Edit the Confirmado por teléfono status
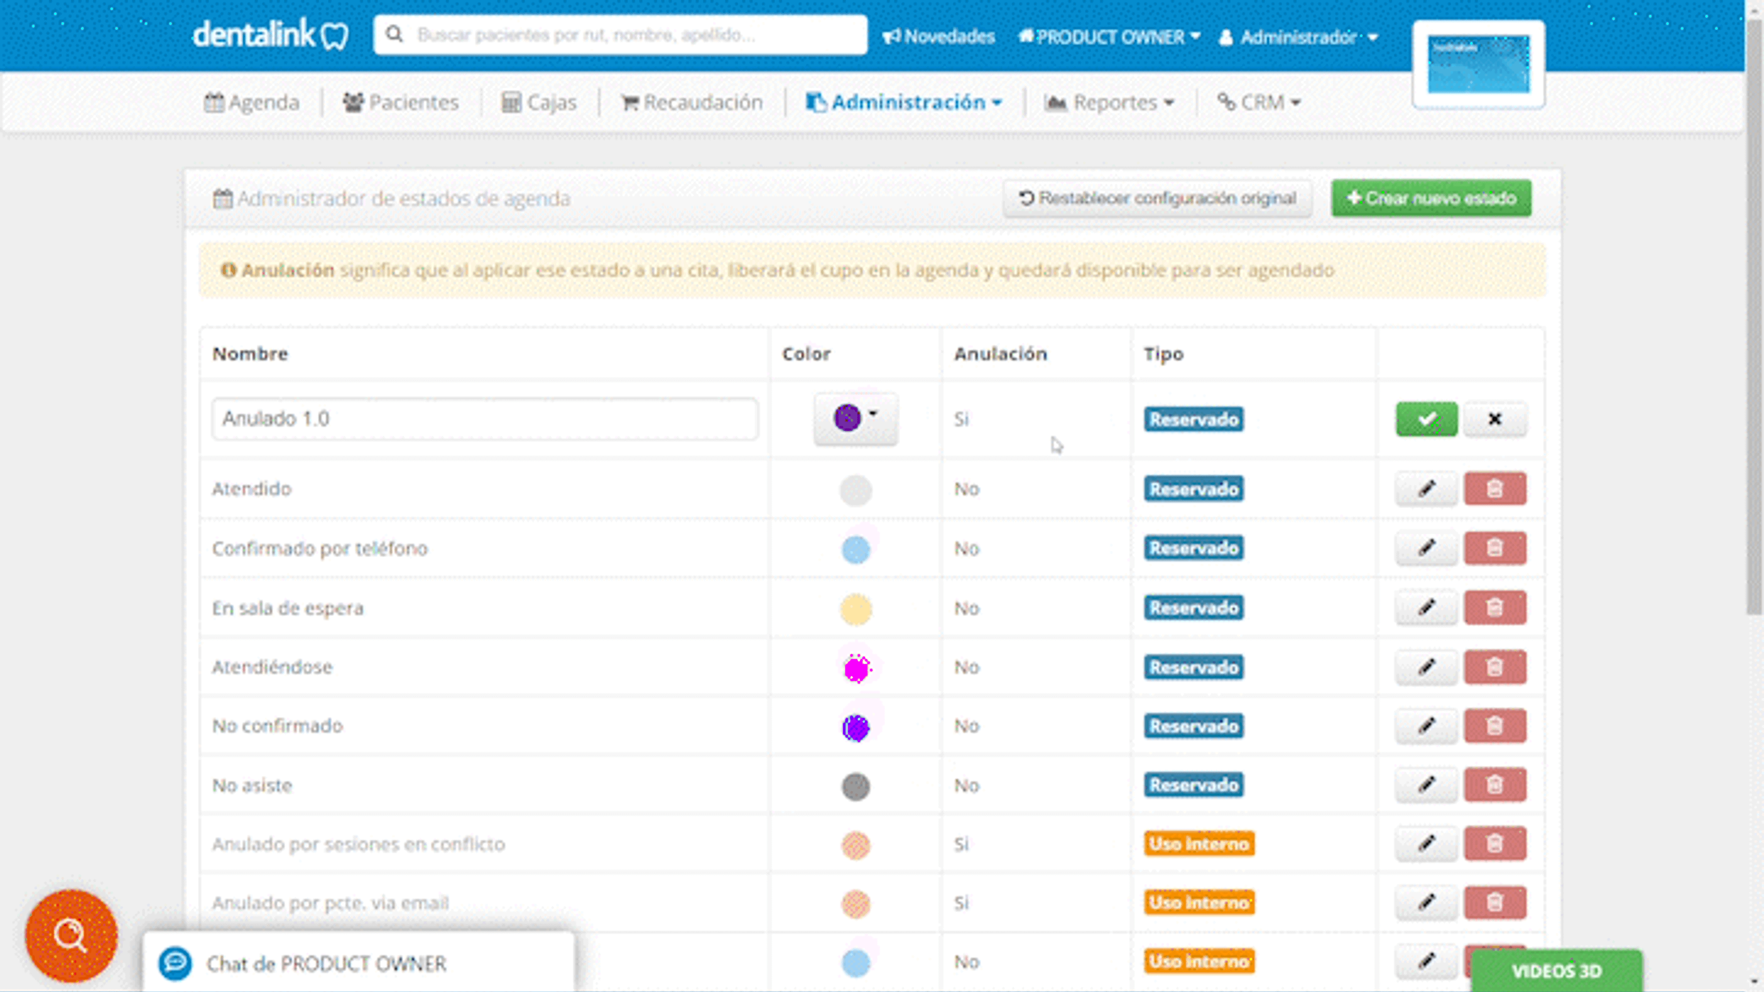This screenshot has width=1764, height=992. pos(1426,548)
